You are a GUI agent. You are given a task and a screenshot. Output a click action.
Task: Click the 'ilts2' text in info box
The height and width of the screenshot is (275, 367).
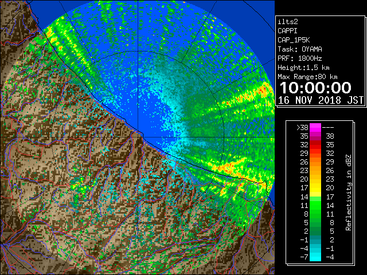click(288, 22)
